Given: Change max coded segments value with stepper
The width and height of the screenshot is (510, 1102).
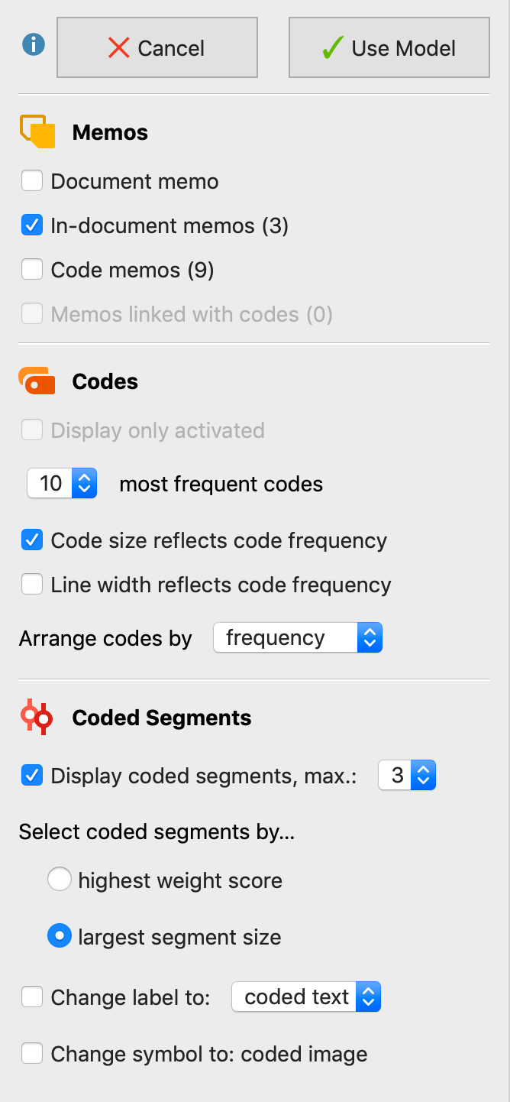Looking at the screenshot, I should [425, 775].
